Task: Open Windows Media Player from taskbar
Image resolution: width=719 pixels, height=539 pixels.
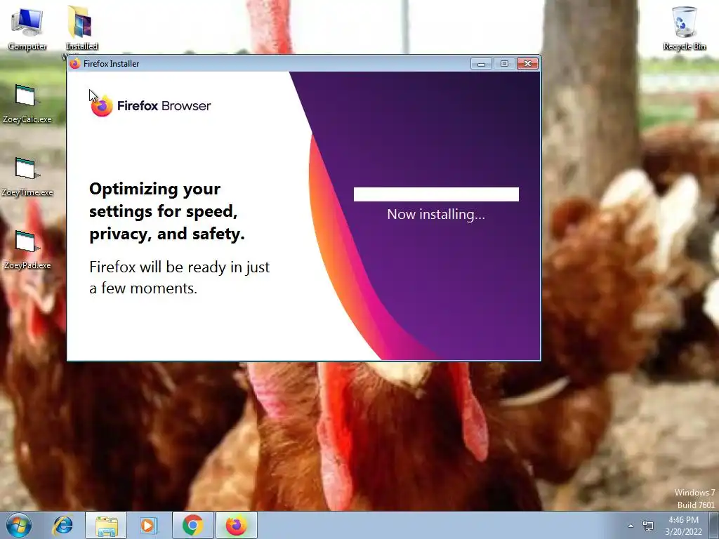Action: coord(149,525)
